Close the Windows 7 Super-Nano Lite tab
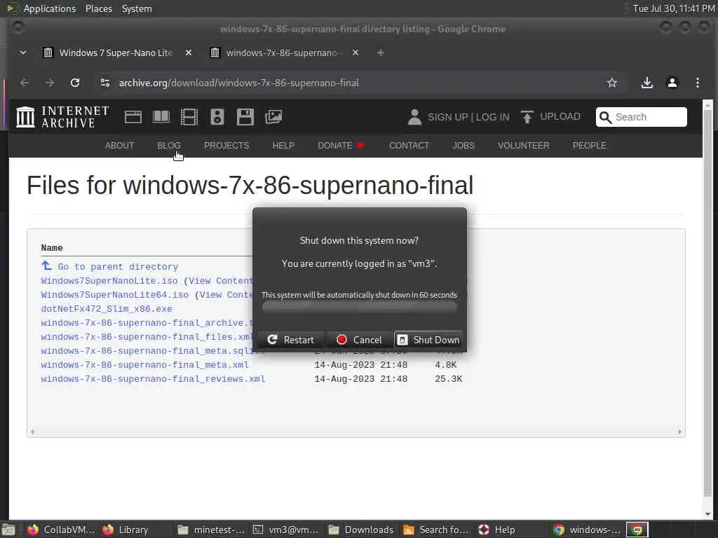The width and height of the screenshot is (718, 538). [188, 53]
